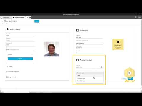
Task: Open the hamburger menu at top right
Action: click(x=140, y=17)
